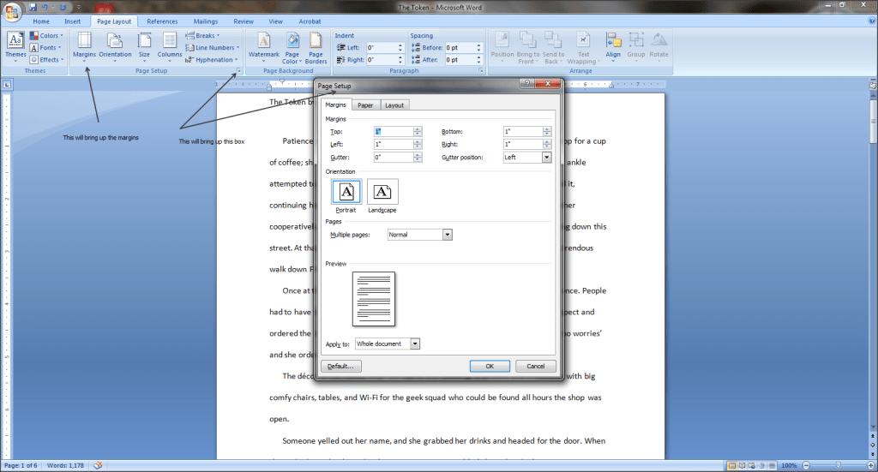Open the Line Numbers dropdown
This screenshot has width=878, height=472.
pyautogui.click(x=213, y=48)
